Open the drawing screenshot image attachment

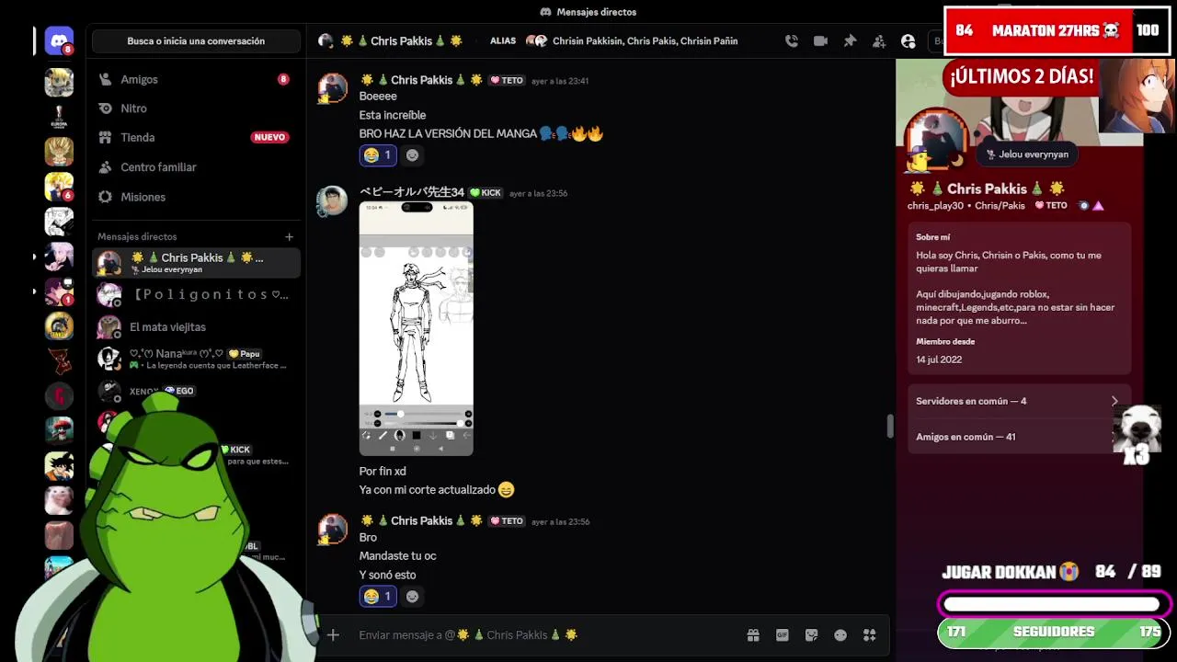416,329
